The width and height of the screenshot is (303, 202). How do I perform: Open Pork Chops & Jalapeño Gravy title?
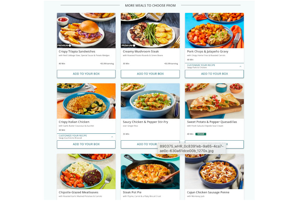pyautogui.click(x=208, y=52)
